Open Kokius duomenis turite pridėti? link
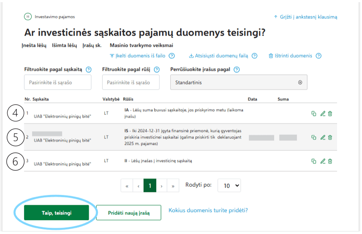This screenshot has height=234, width=362. point(208,210)
